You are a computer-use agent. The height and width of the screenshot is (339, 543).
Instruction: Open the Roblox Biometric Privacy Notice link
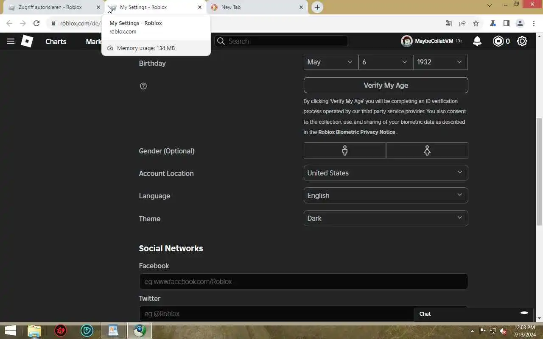[x=357, y=132]
